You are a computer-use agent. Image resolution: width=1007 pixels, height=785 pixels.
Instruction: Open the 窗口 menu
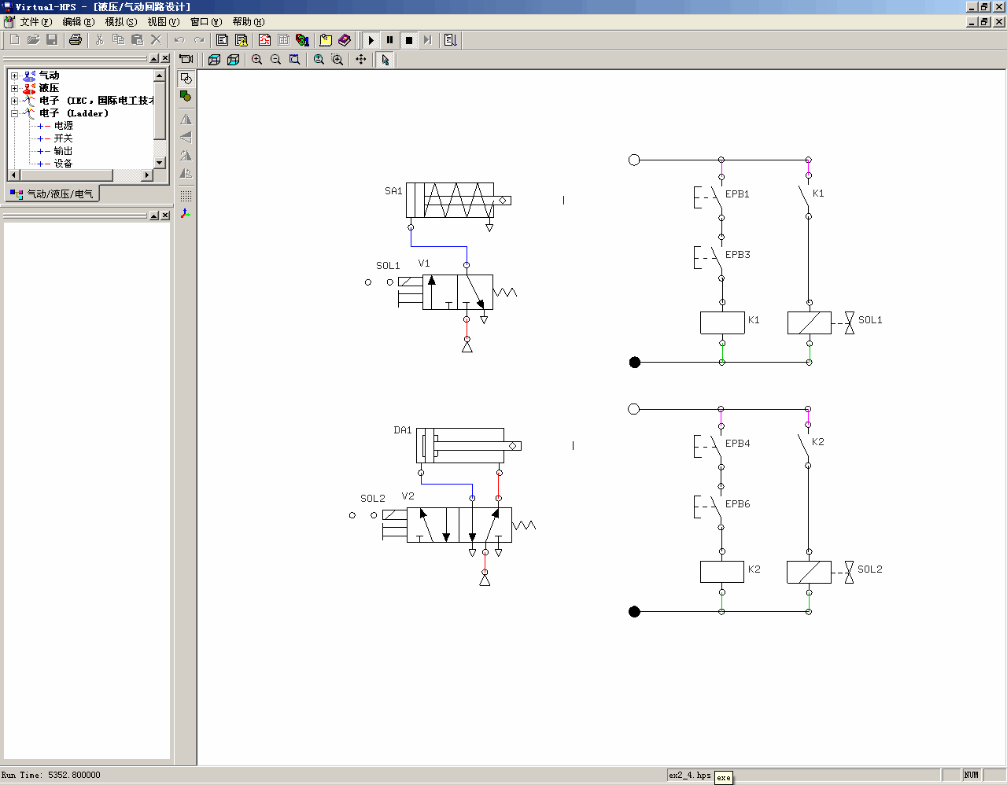(205, 22)
